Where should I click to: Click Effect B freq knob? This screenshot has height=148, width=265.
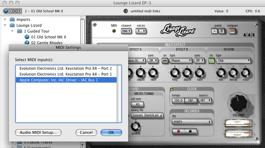pyautogui.click(x=175, y=73)
